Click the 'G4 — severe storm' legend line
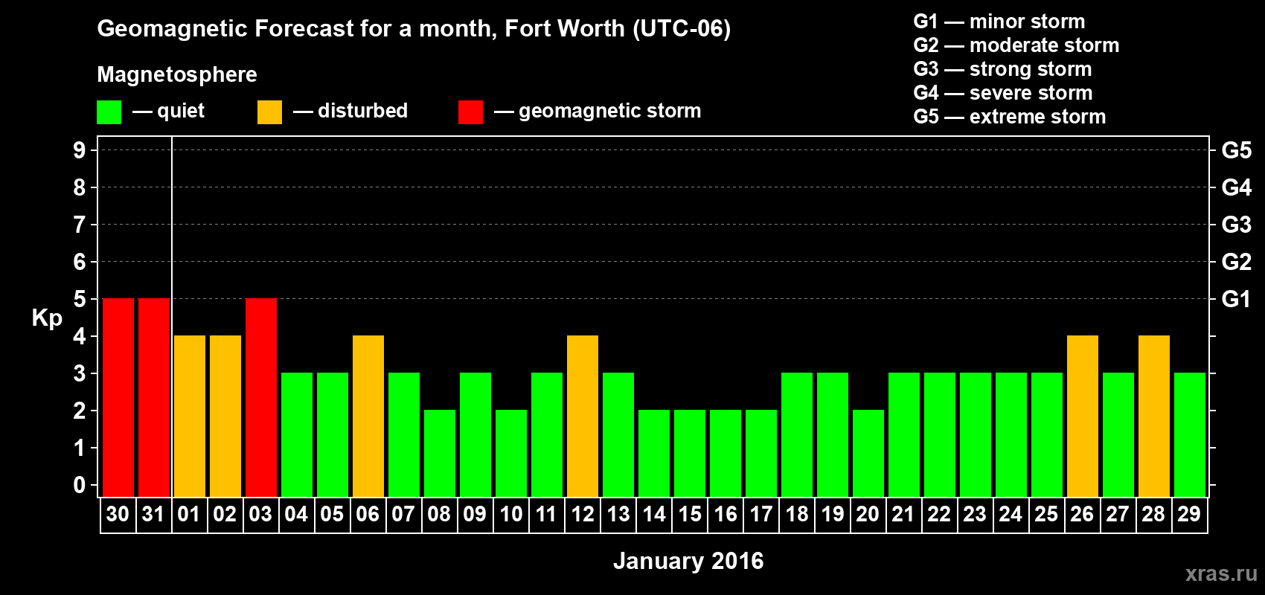This screenshot has height=595, width=1265. (x=1003, y=93)
